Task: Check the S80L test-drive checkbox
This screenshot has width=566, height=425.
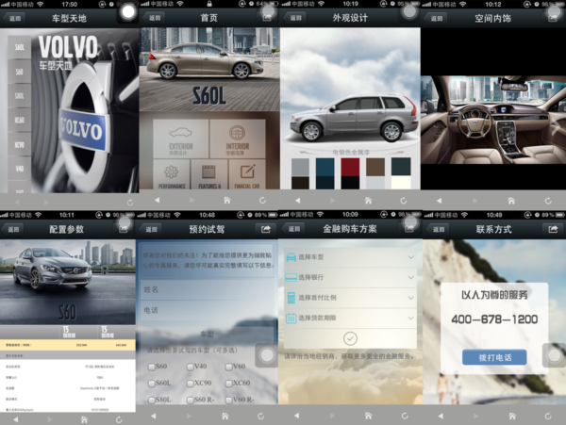Action: point(152,400)
